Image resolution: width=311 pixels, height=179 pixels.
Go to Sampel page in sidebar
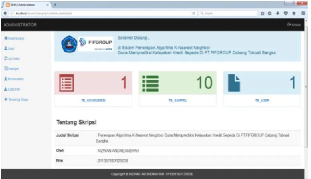[12, 69]
